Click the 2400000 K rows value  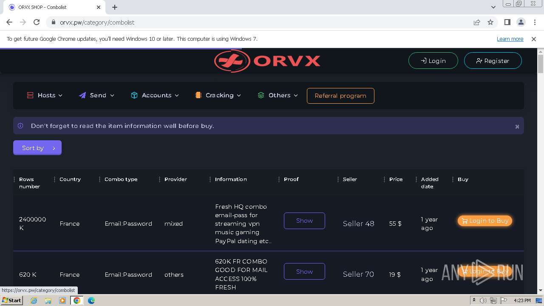(x=32, y=224)
